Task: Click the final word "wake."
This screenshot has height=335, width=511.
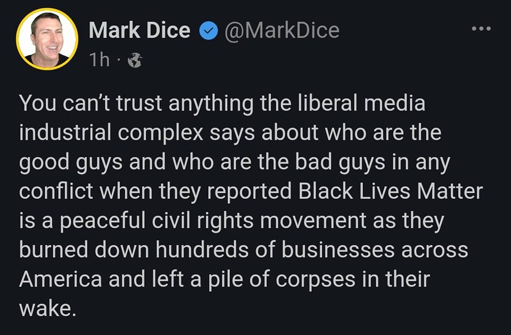Action: tap(46, 308)
